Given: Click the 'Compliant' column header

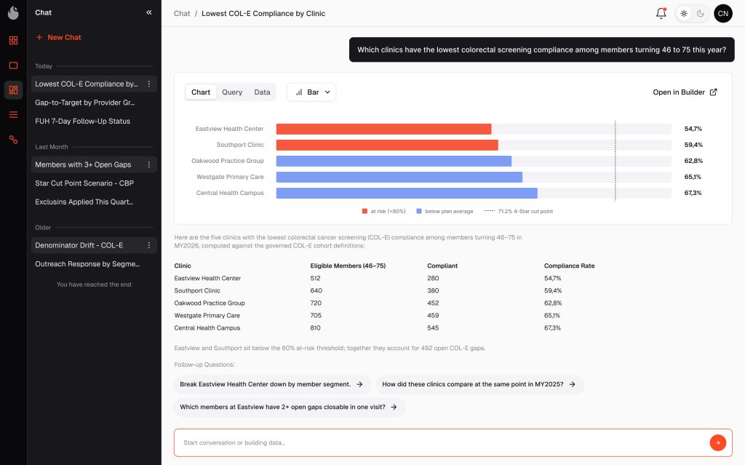Looking at the screenshot, I should [x=442, y=266].
